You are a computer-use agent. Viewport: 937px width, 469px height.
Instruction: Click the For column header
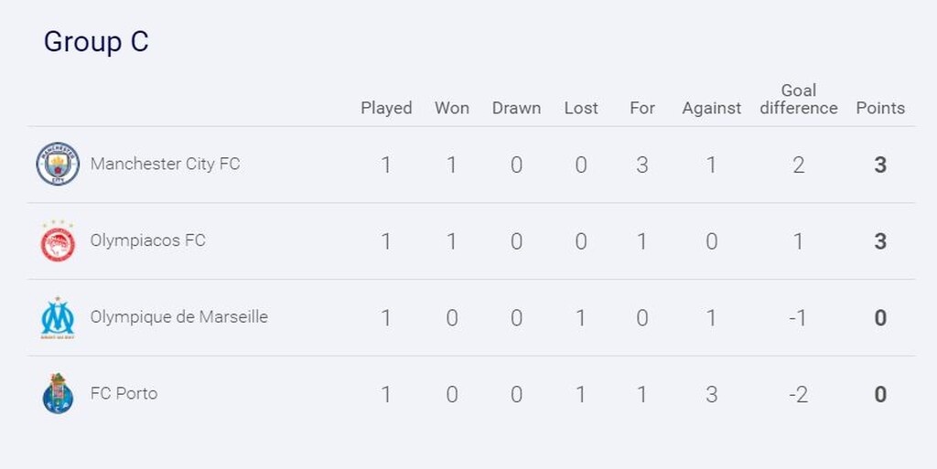(642, 108)
